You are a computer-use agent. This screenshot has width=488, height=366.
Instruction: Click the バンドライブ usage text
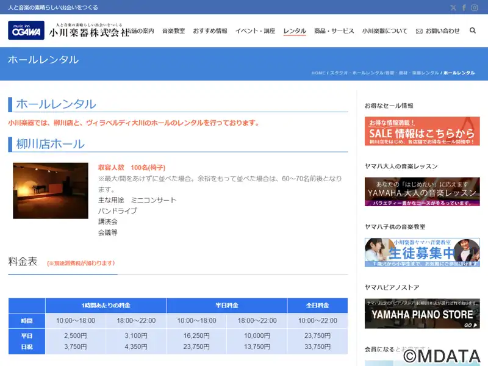click(x=118, y=211)
